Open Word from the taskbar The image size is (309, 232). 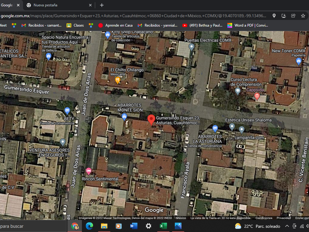click(134, 226)
